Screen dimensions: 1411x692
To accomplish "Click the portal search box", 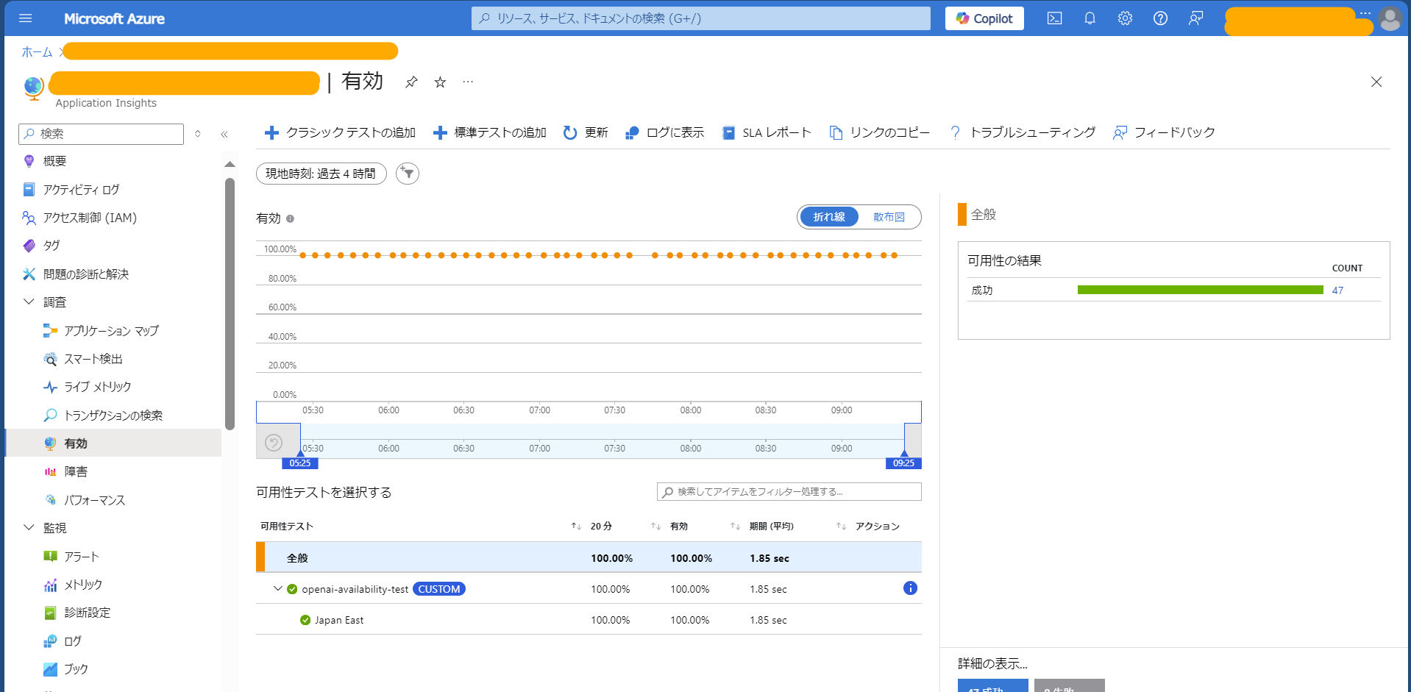I will pyautogui.click(x=700, y=18).
